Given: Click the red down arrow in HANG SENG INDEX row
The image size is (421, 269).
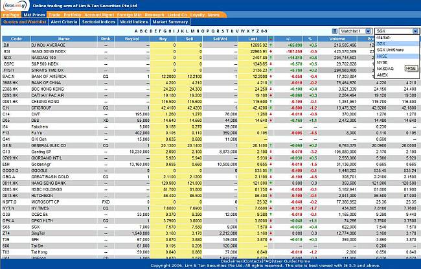Looking at the screenshot, I should [271, 51].
